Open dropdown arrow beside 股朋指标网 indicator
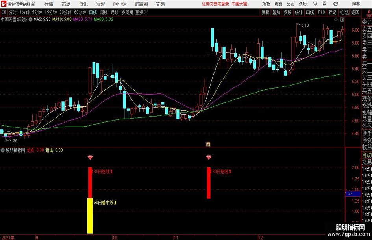372x240 pixels. (x=3, y=150)
